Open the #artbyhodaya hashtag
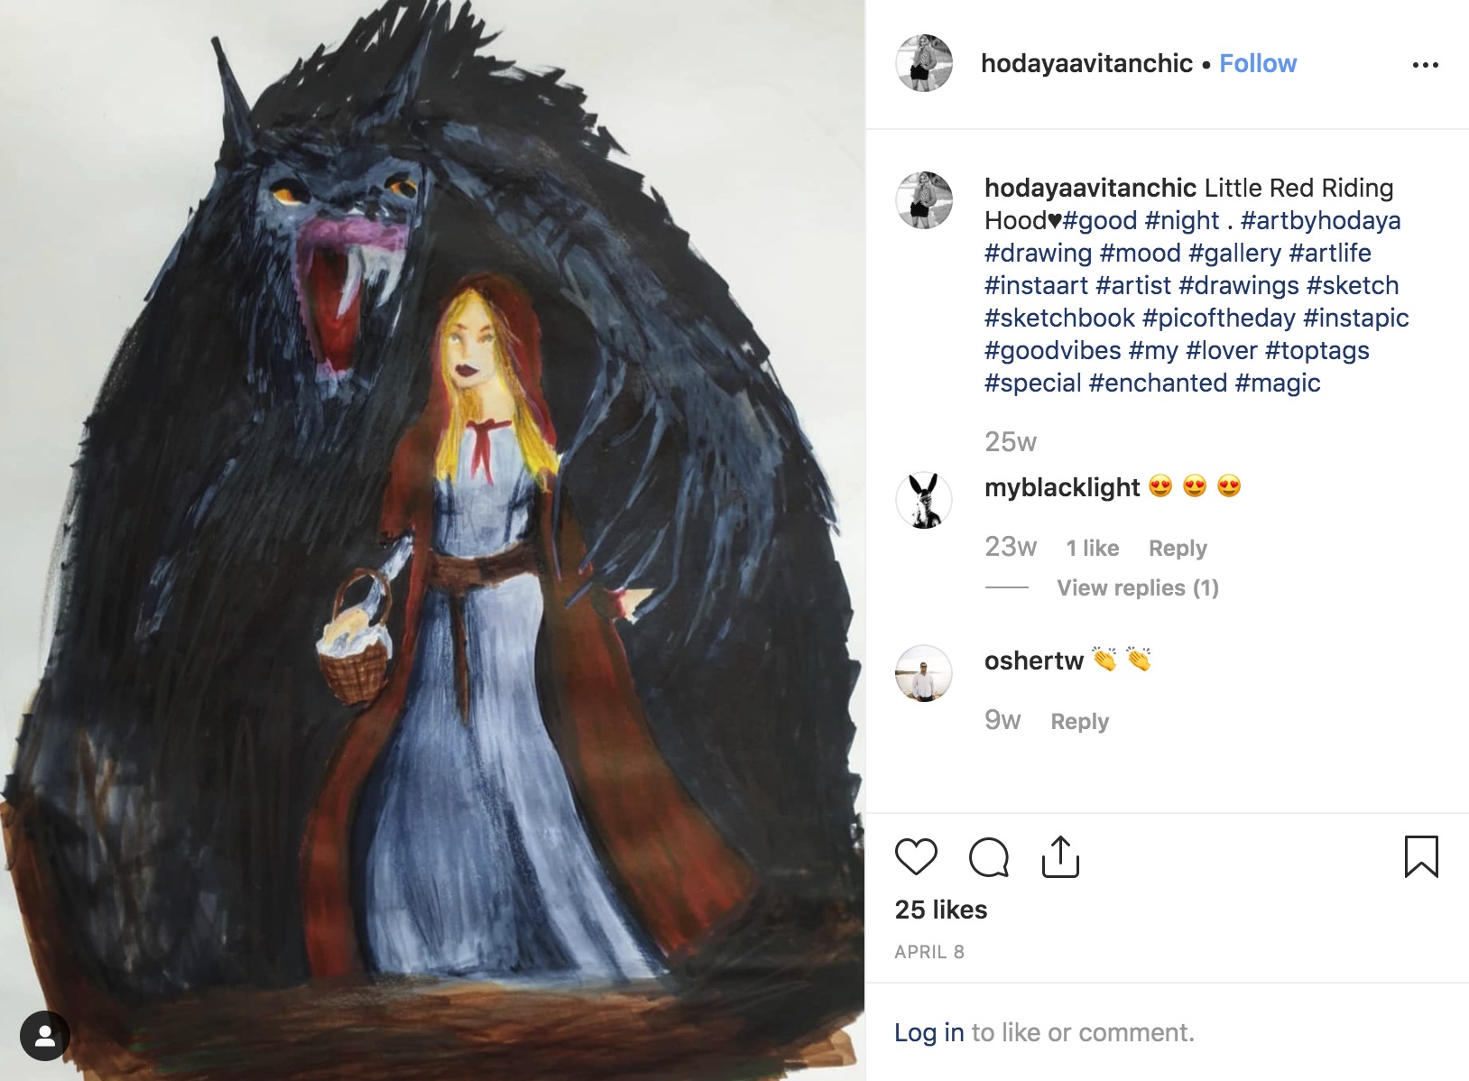The width and height of the screenshot is (1469, 1081). pyautogui.click(x=1320, y=221)
